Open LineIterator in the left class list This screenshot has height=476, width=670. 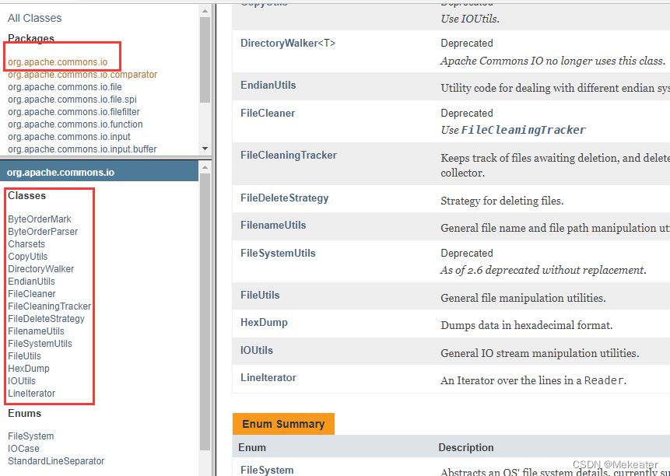click(x=32, y=394)
